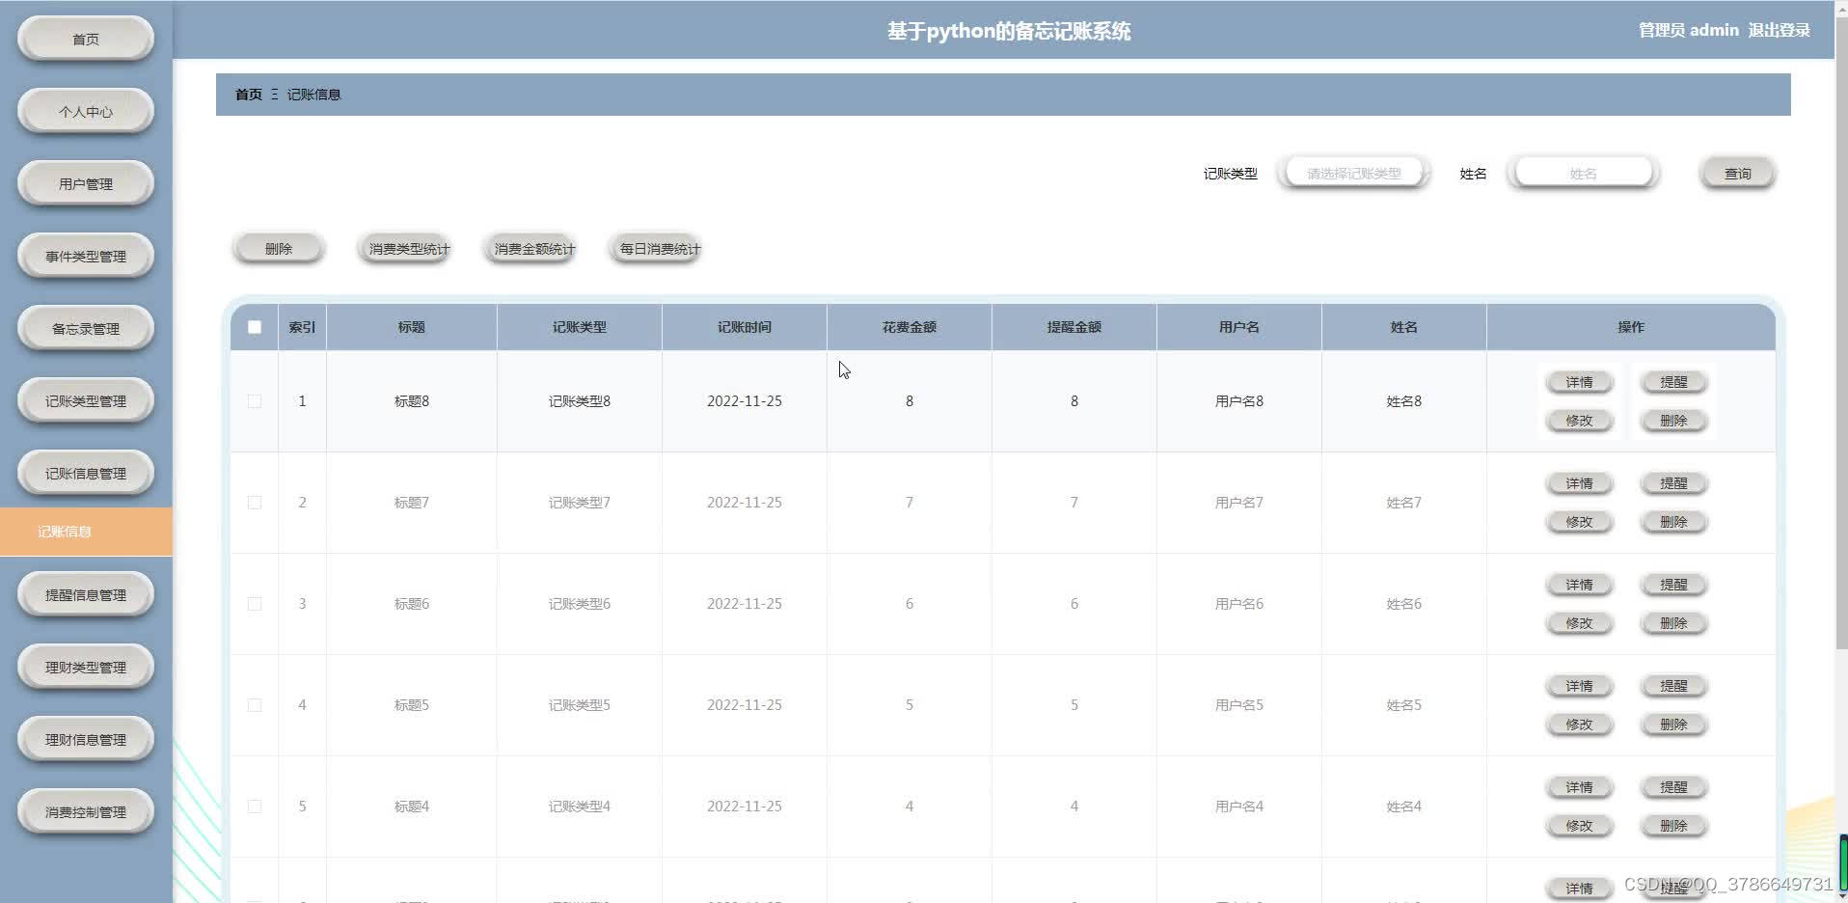
Task: Click 删除 for 标题5 row
Action: [x=1673, y=725]
